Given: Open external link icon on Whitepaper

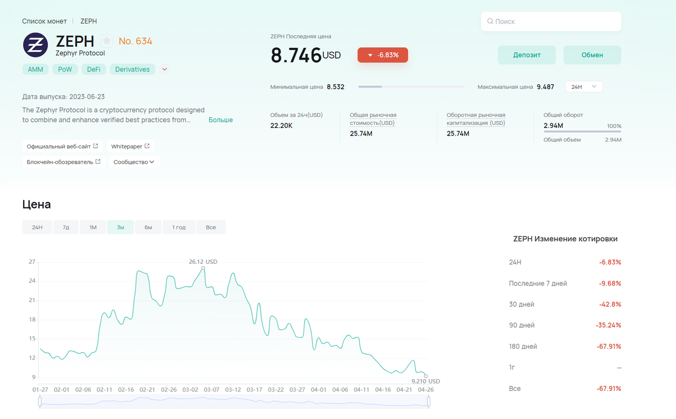Looking at the screenshot, I should 147,146.
